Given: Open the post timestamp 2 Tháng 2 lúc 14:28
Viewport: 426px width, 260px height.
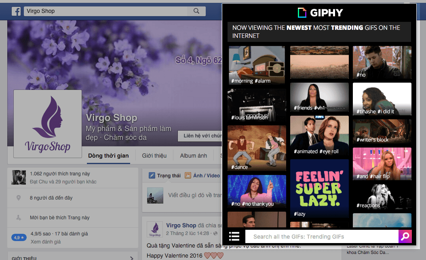Looking at the screenshot, I should pyautogui.click(x=188, y=233).
